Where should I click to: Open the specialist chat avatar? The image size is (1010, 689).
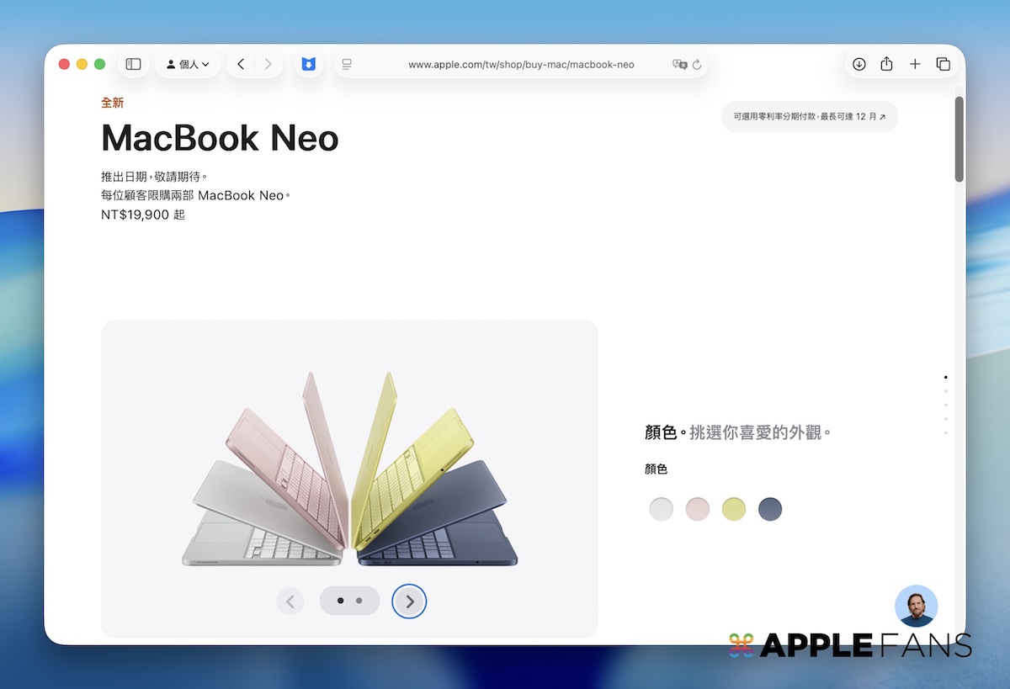[x=916, y=606]
